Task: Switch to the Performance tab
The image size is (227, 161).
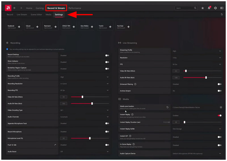Action: click(x=75, y=8)
